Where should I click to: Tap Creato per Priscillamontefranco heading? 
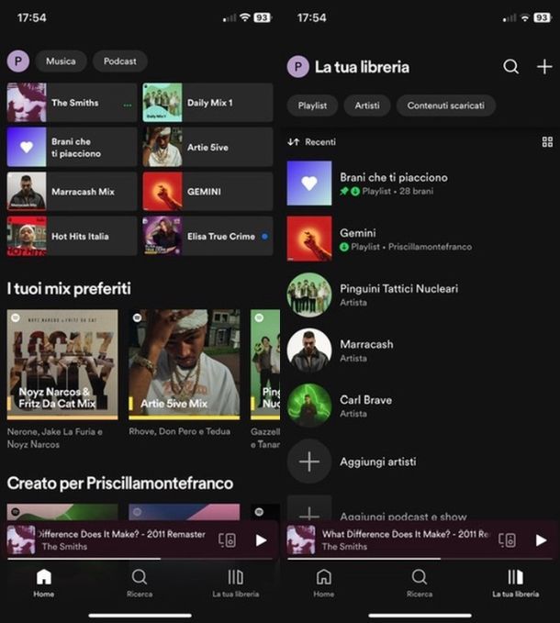coord(120,484)
